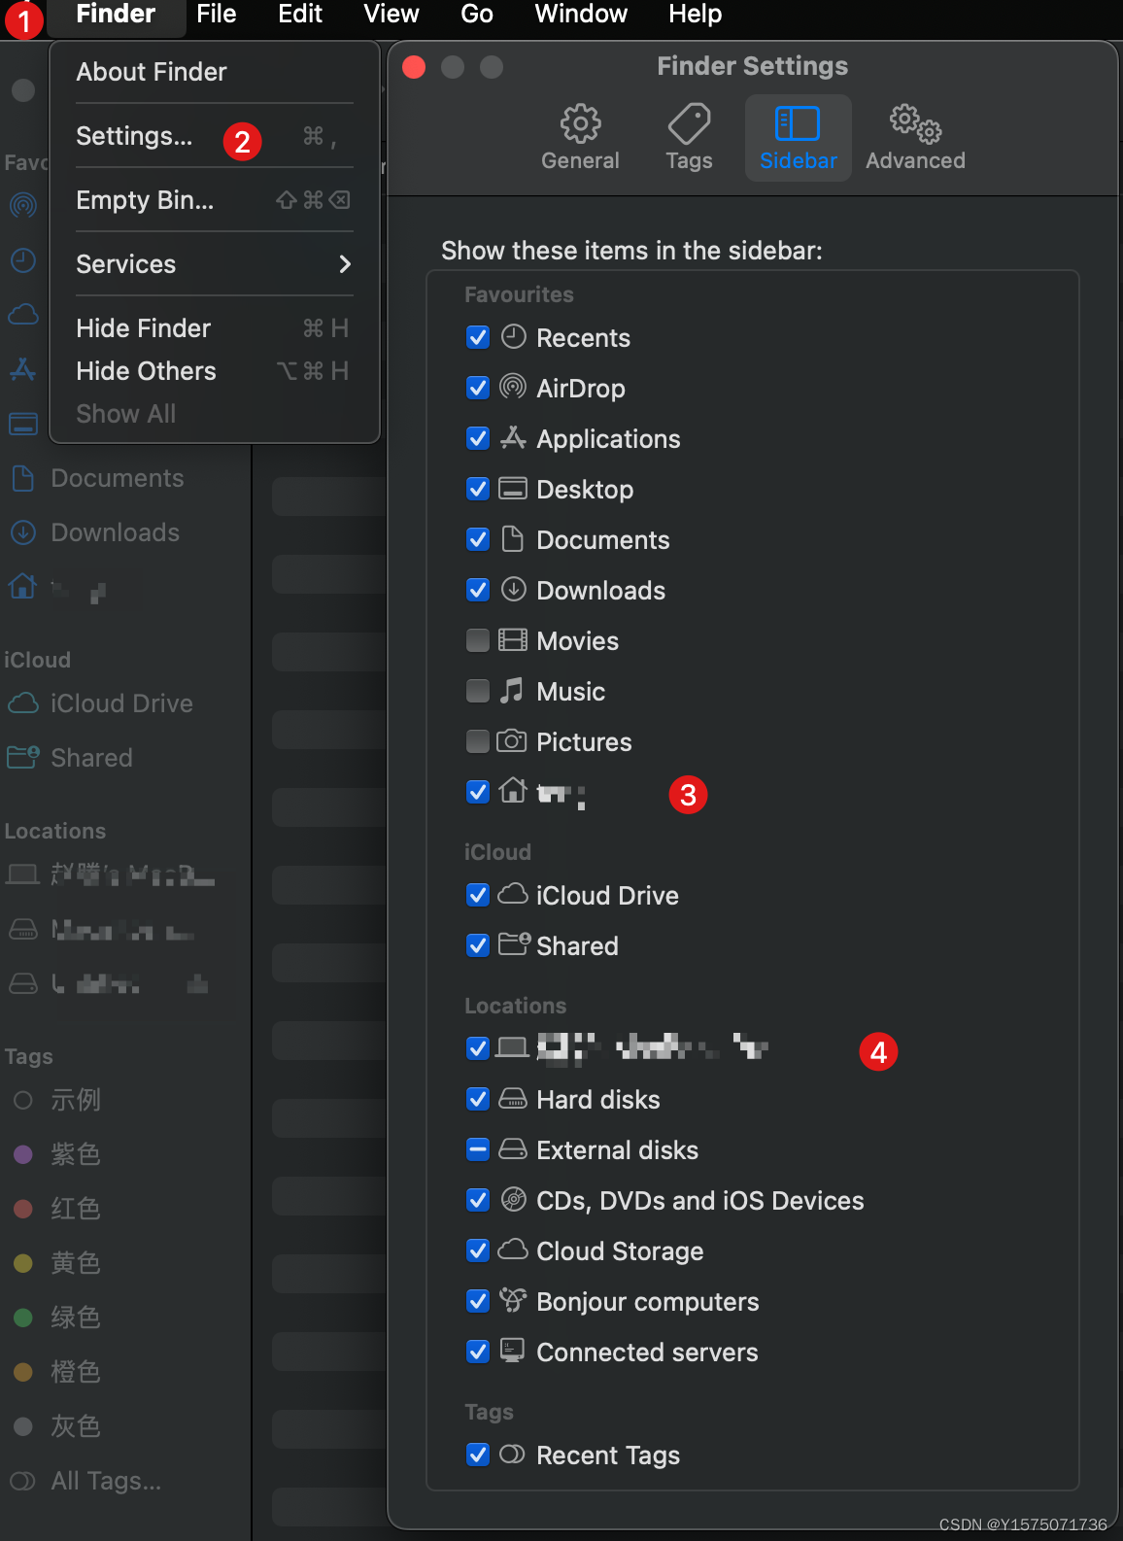The width and height of the screenshot is (1123, 1541).
Task: Uncheck the Bonjour computers checkbox
Action: [478, 1301]
